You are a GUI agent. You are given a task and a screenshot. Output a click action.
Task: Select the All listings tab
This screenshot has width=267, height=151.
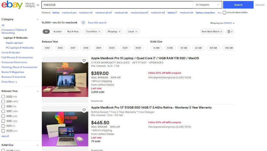(46, 32)
